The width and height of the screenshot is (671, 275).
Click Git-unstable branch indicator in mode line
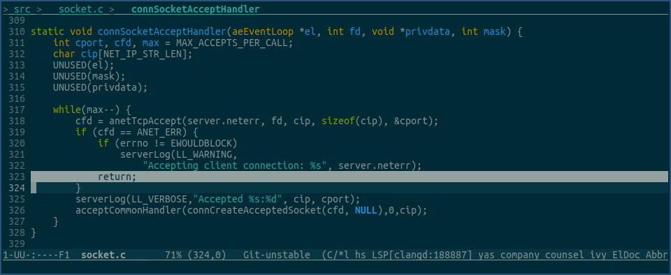[x=277, y=255]
